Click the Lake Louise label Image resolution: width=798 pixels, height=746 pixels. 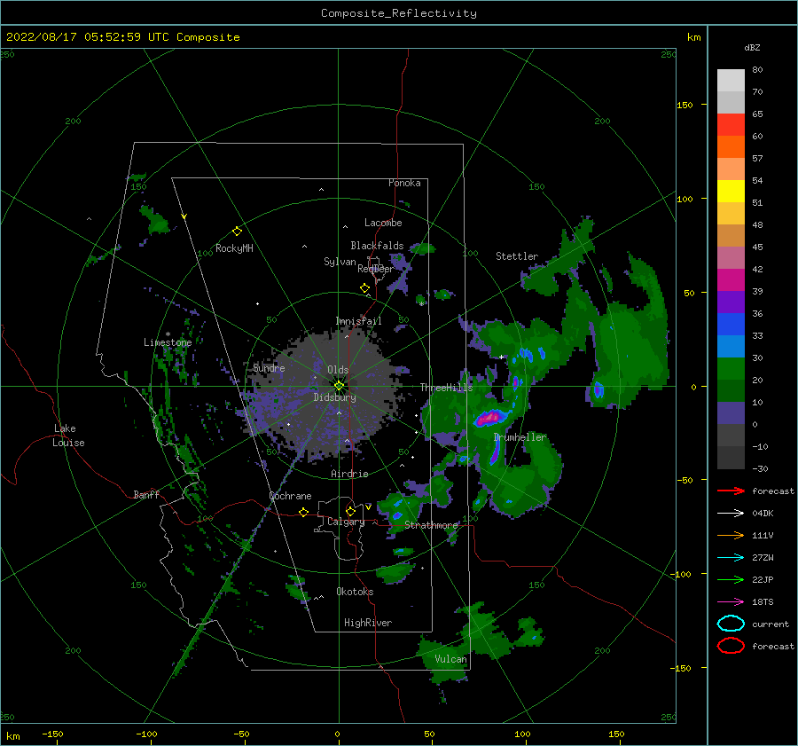[68, 436]
